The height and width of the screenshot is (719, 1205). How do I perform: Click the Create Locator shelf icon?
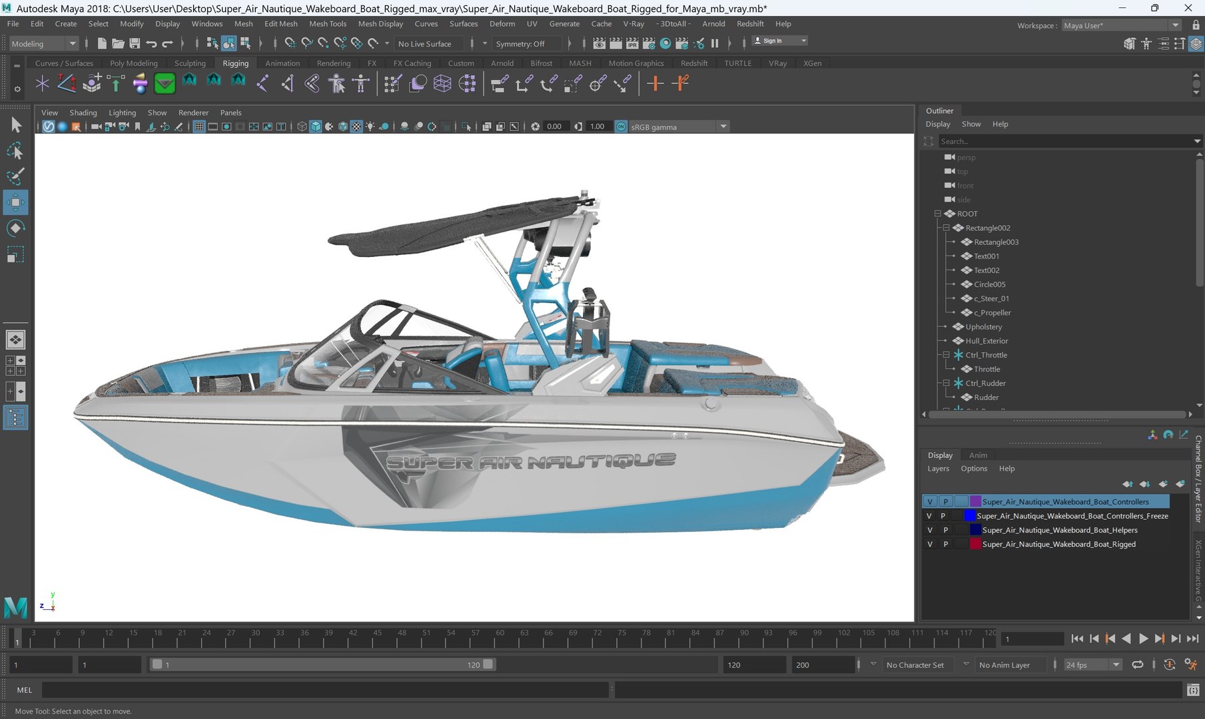coord(42,83)
